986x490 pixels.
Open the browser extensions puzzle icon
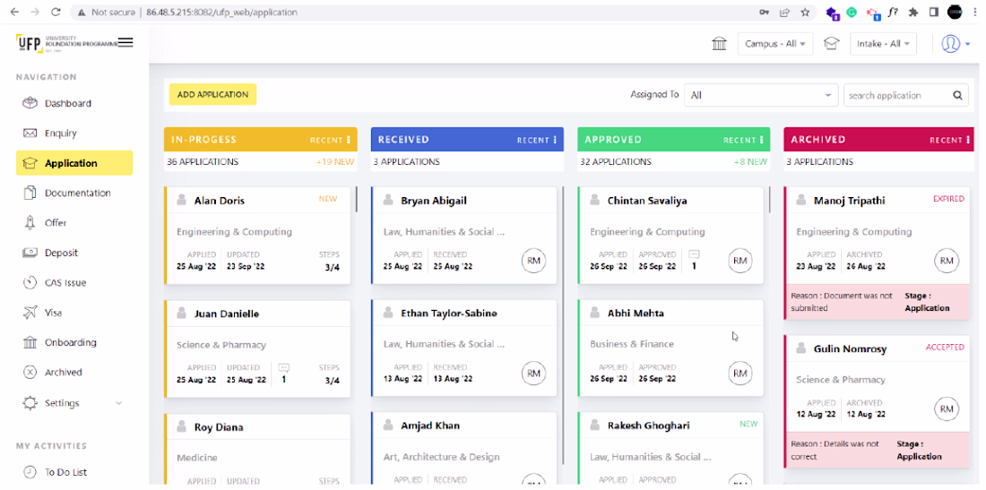[x=913, y=12]
